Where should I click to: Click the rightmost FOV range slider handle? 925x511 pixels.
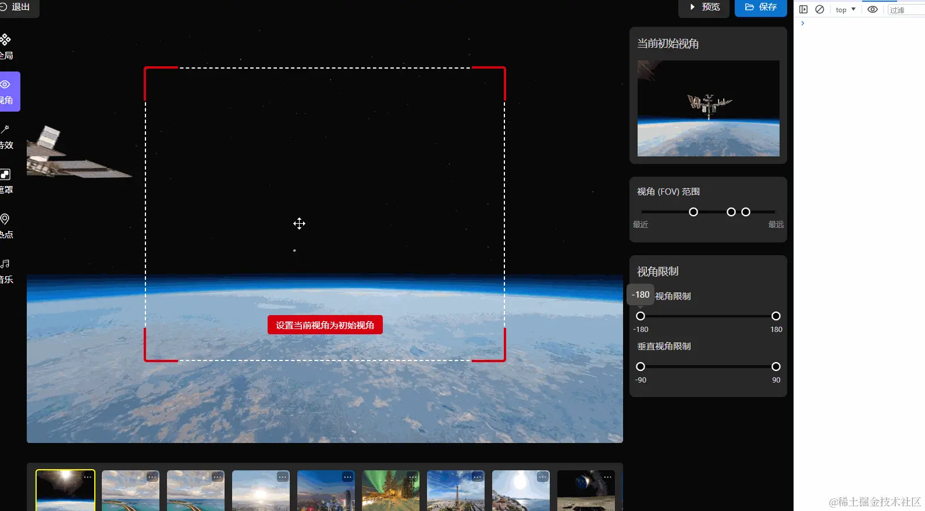point(746,212)
